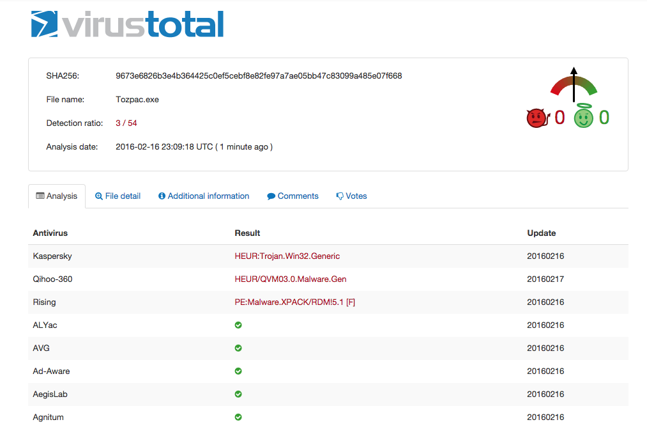Click the Antivirus column header
The image size is (647, 429).
[x=50, y=233]
